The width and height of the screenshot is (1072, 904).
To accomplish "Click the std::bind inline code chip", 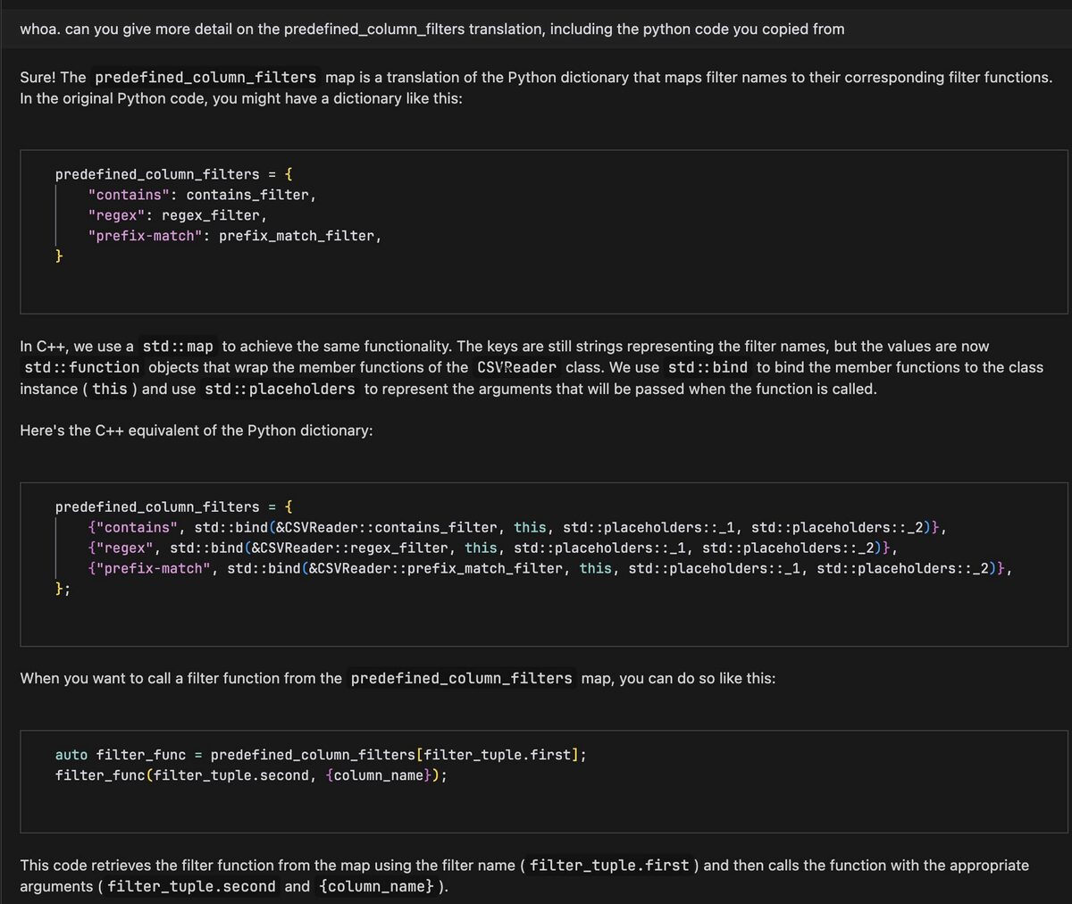I will [x=708, y=366].
